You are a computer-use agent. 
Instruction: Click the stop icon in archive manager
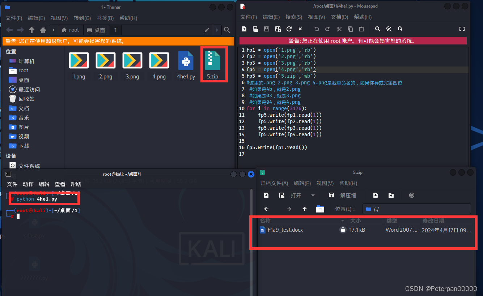tap(411, 195)
